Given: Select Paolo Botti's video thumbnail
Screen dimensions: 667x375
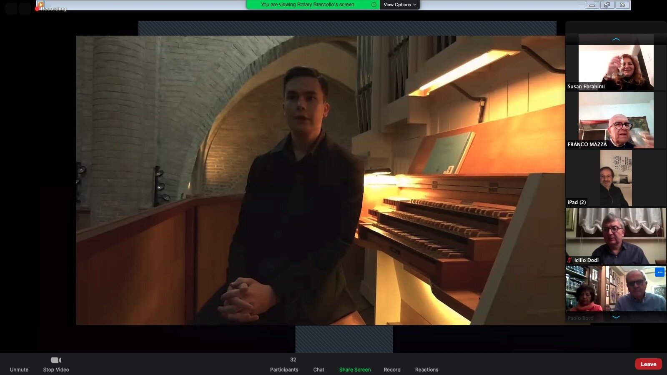Looking at the screenshot, I should (616, 294).
